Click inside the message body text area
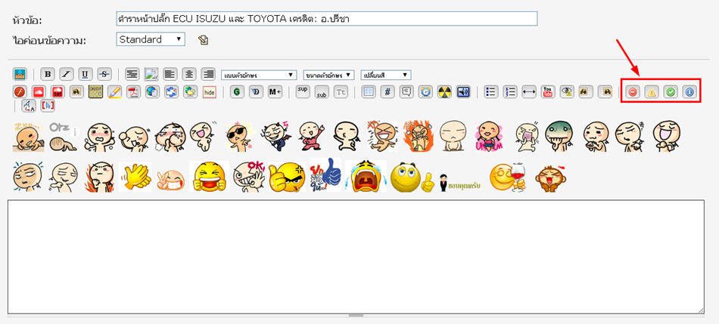Viewport: 719px width, 324px height. click(356, 257)
